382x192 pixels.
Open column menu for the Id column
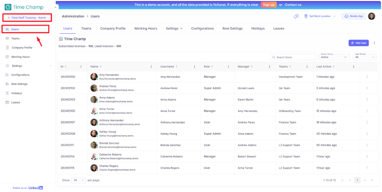click(x=81, y=66)
